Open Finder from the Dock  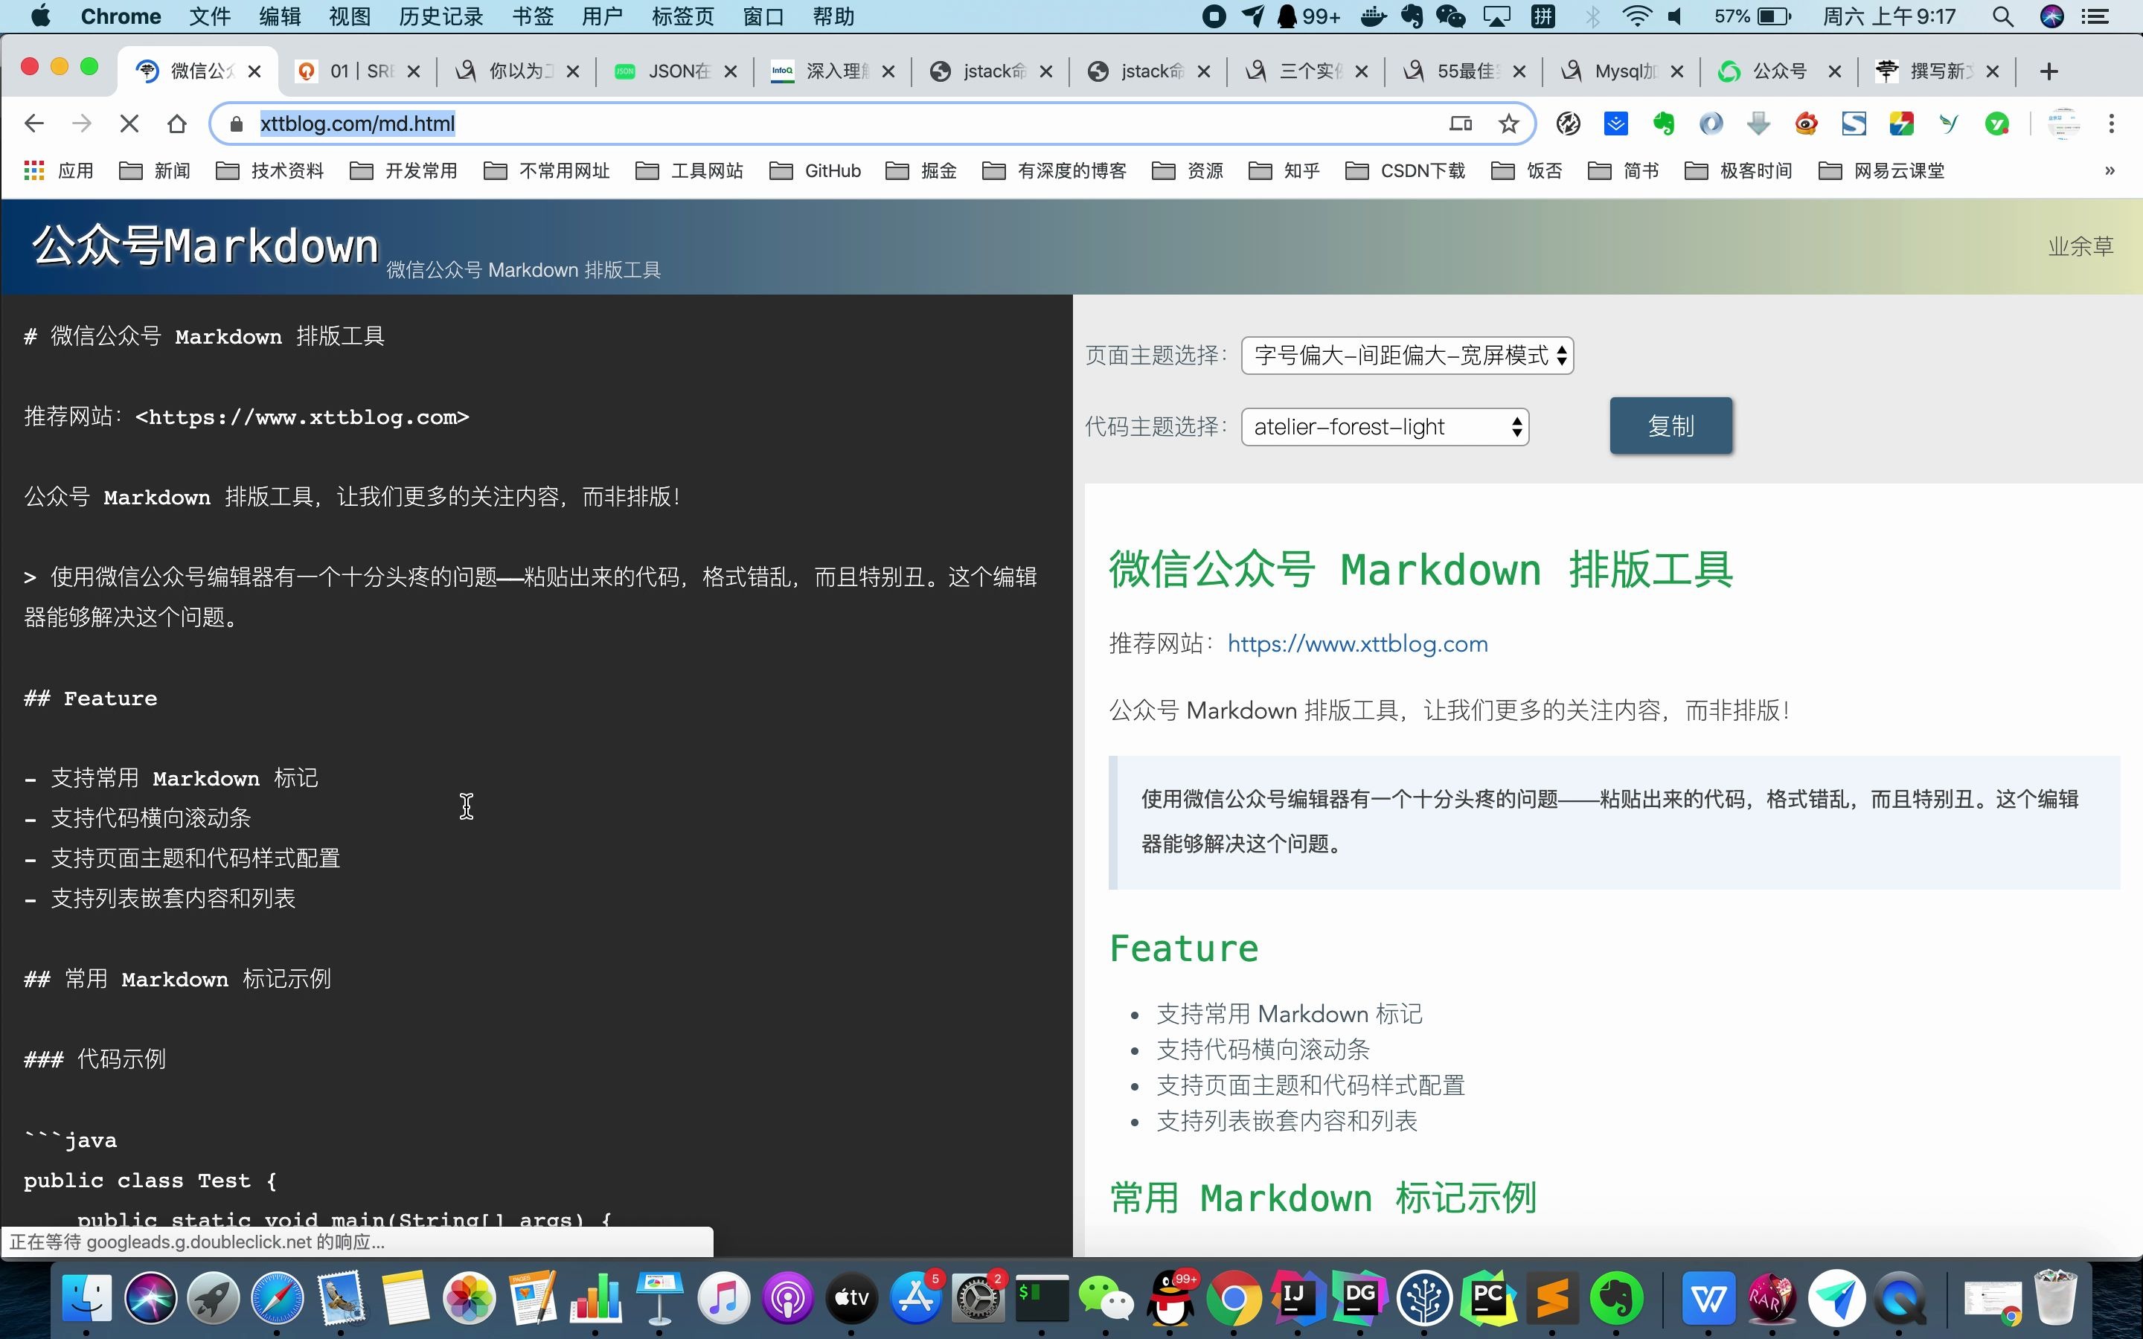pos(87,1299)
